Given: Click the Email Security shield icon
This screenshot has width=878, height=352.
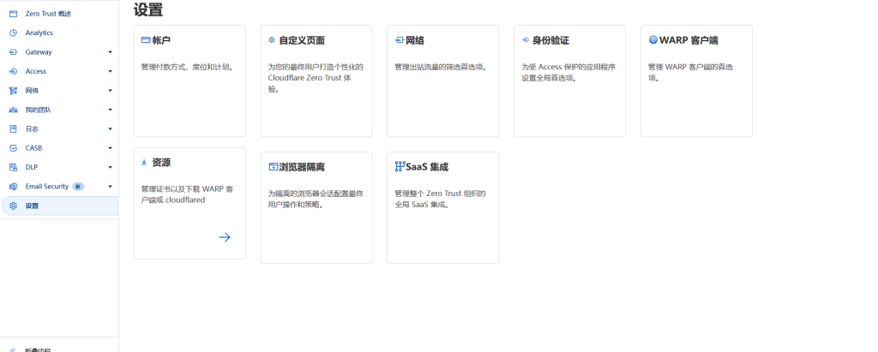Looking at the screenshot, I should [x=14, y=187].
